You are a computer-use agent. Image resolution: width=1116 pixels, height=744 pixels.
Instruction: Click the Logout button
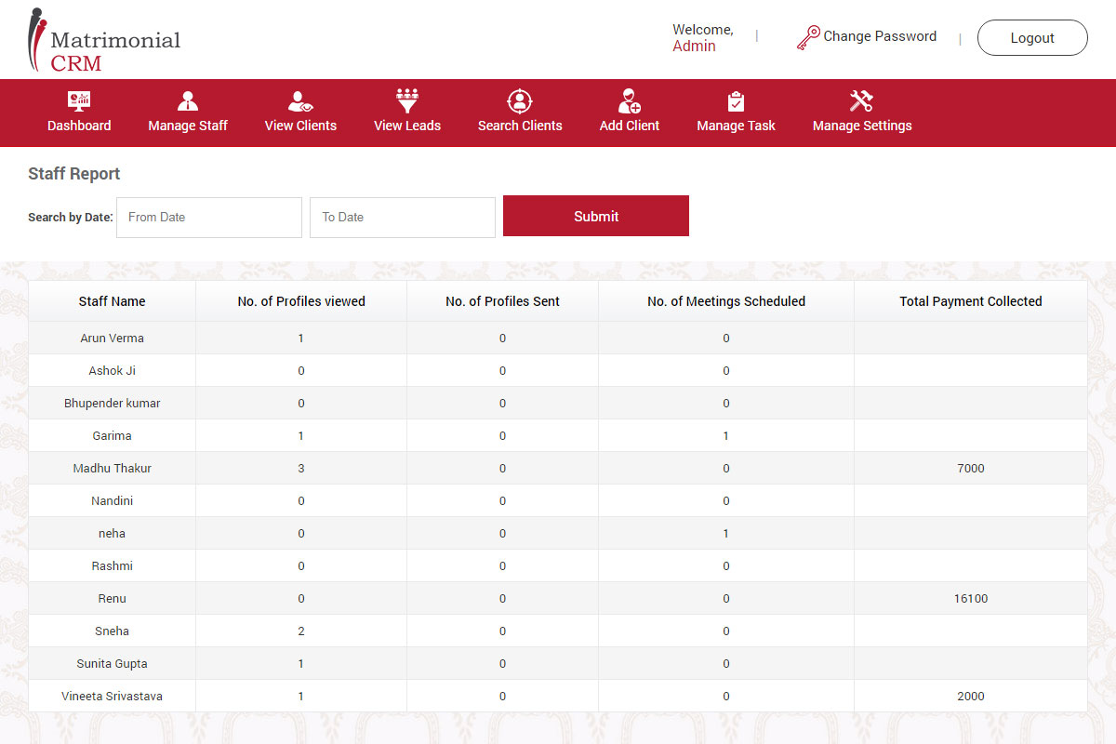(x=1032, y=37)
